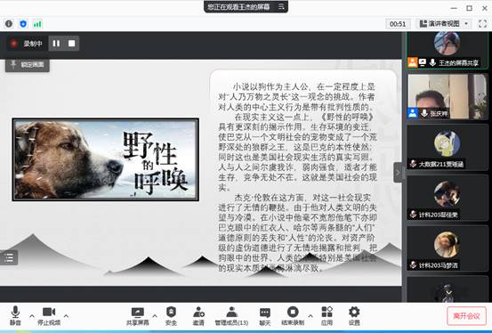Select the 计科203马梦 participant tile
The image size is (492, 333).
pyautogui.click(x=448, y=248)
